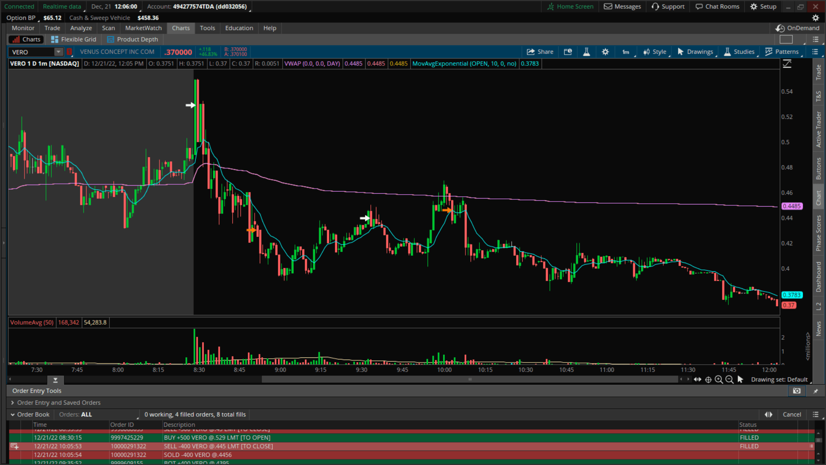Image resolution: width=826 pixels, height=465 pixels.
Task: Open chart settings gear icon
Action: pos(605,52)
